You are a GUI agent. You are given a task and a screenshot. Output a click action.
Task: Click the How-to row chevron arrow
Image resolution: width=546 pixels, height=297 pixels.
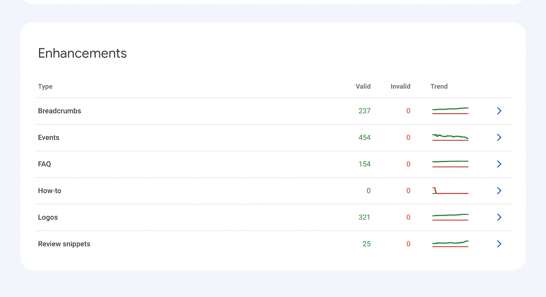499,191
